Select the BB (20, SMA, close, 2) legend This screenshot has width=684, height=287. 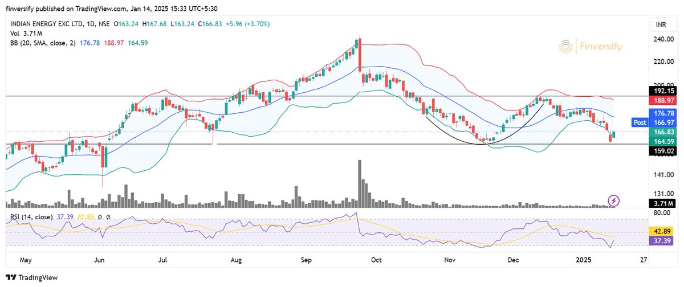[42, 42]
